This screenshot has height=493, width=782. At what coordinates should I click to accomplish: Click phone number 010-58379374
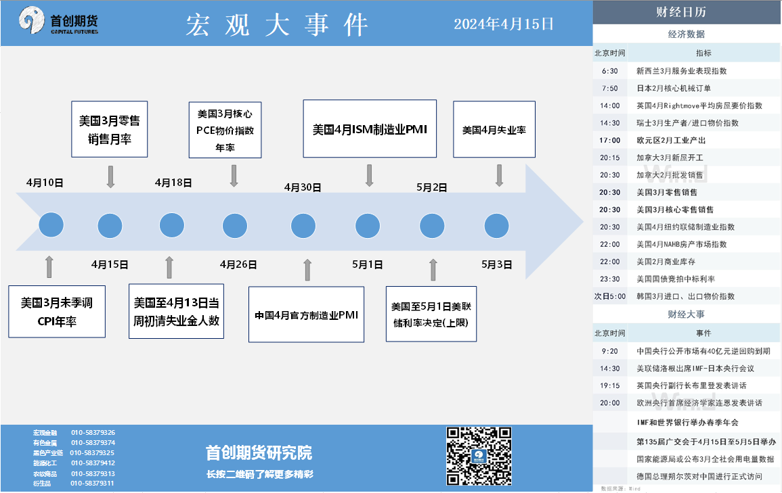(93, 443)
